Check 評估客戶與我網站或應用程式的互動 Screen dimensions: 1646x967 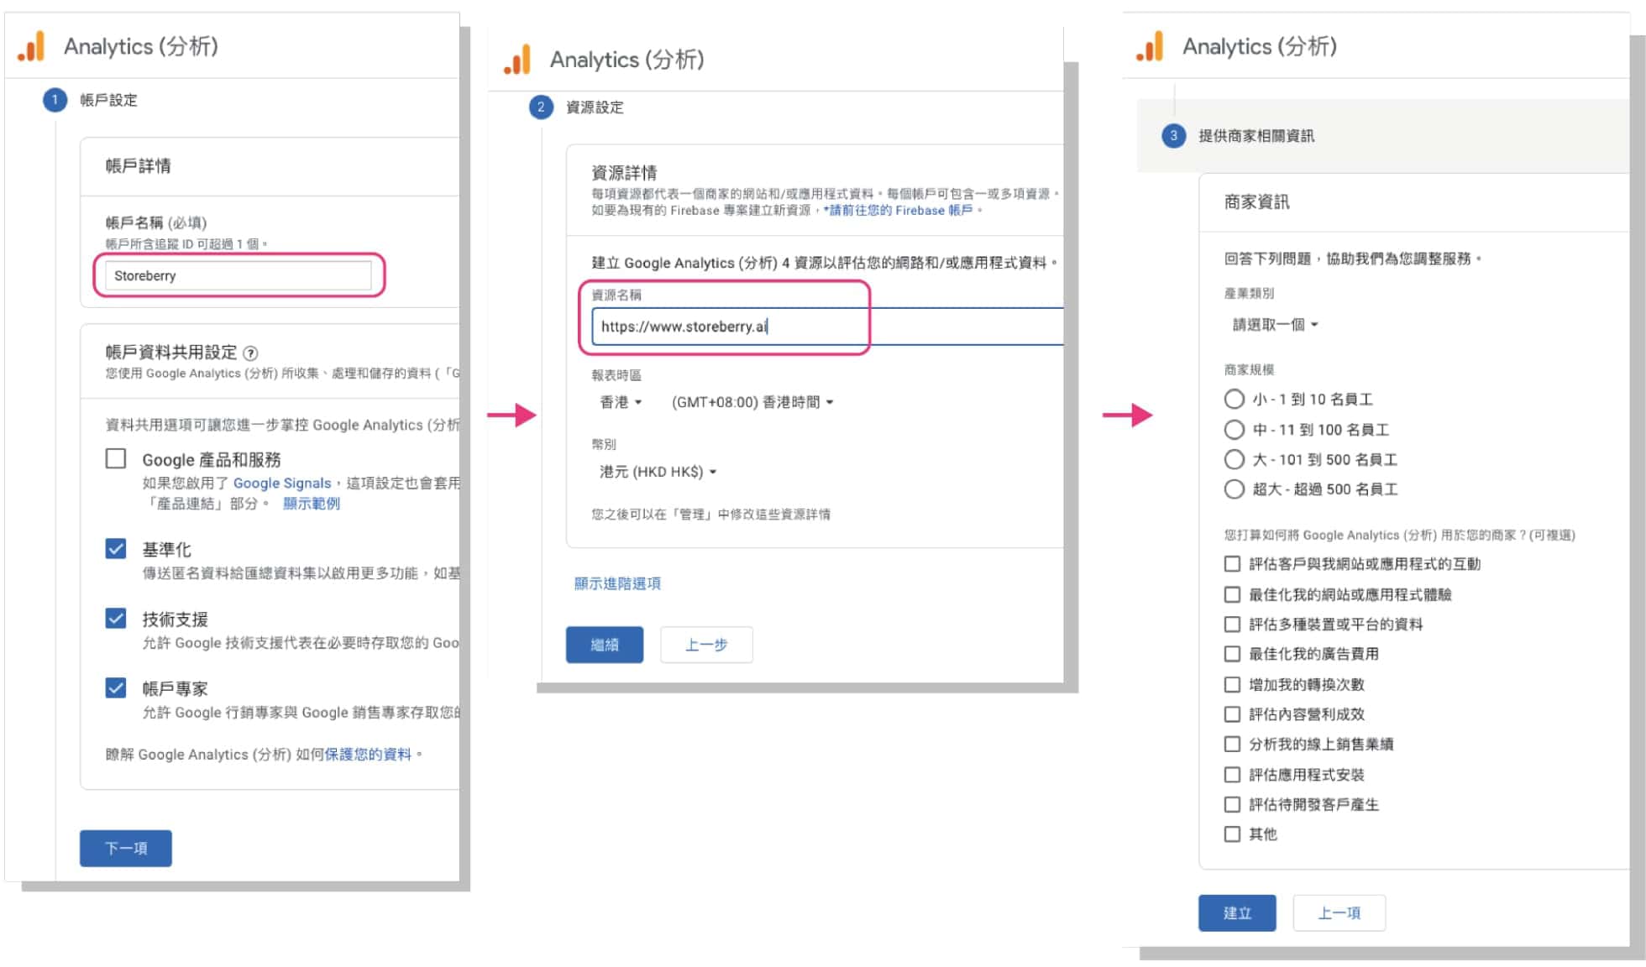point(1232,564)
